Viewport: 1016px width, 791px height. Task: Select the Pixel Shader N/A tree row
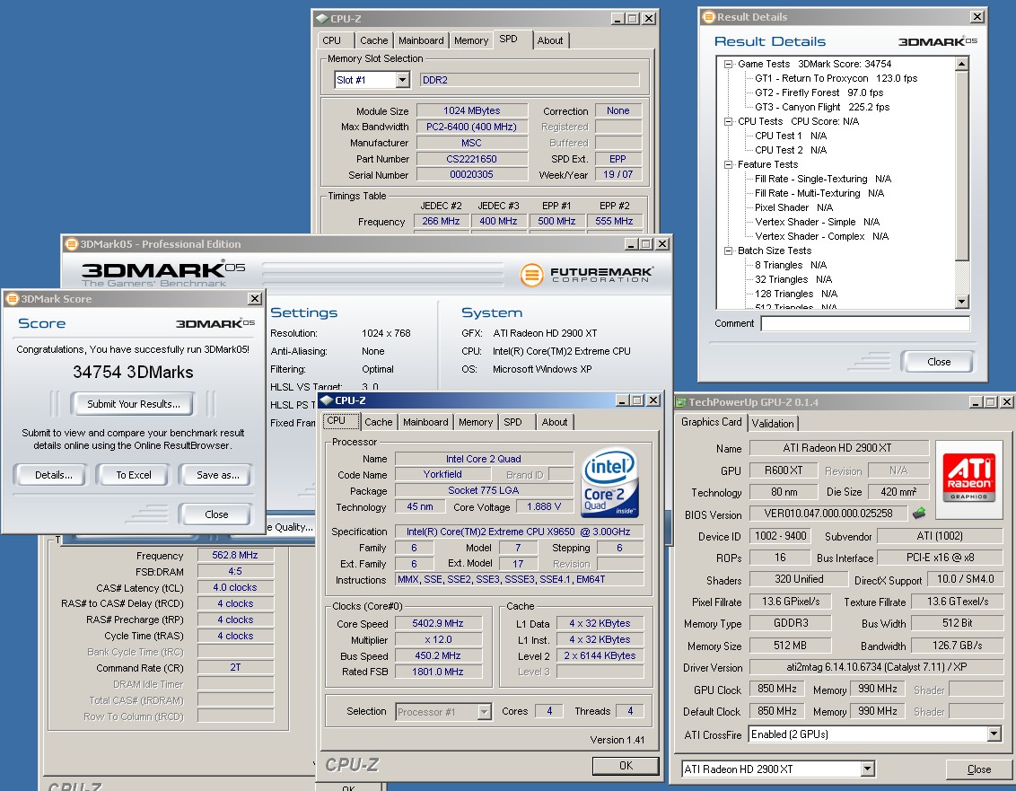tap(793, 207)
